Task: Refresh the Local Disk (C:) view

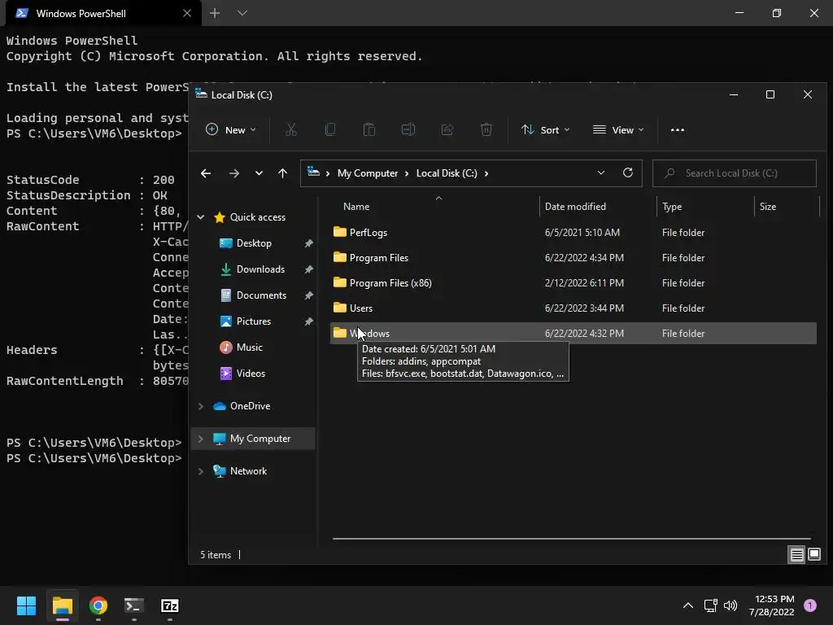Action: [628, 173]
